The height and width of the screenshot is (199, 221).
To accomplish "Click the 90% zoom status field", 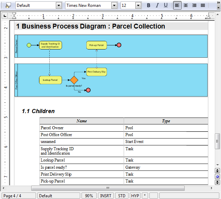I will 89,196.
